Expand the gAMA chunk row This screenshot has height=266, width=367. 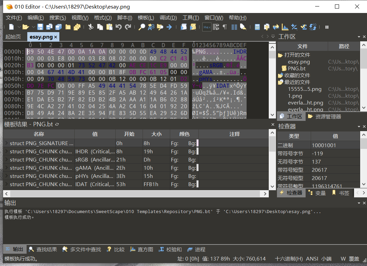[6, 168]
